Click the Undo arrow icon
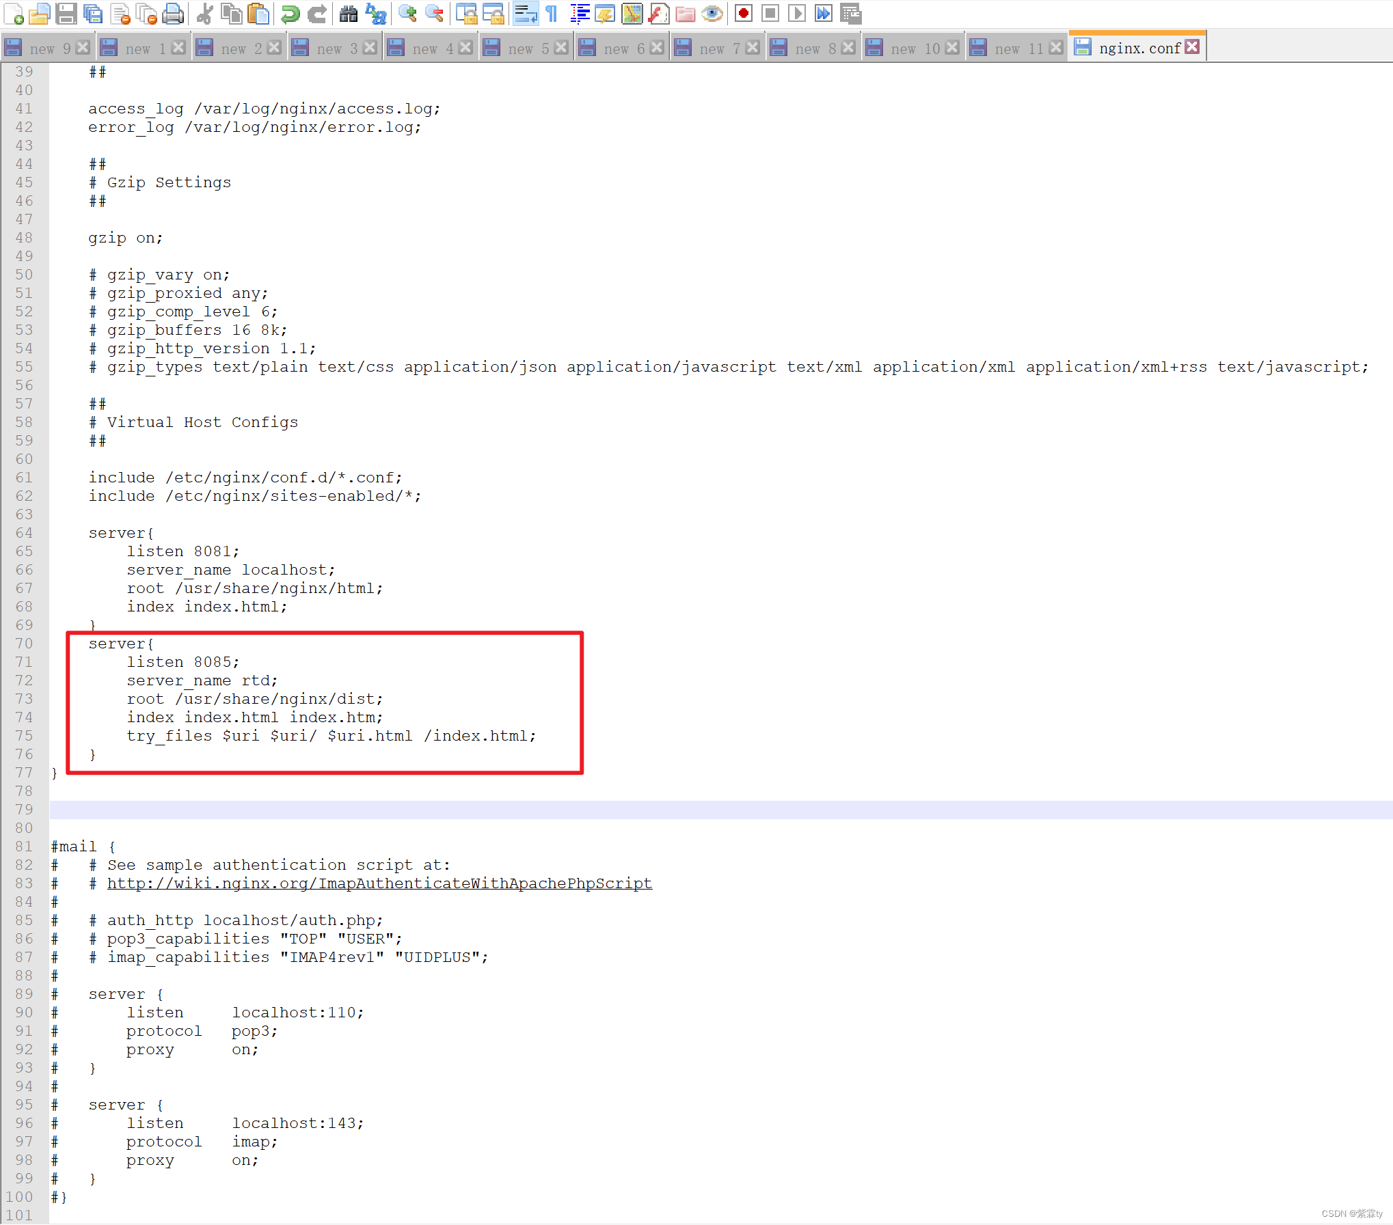Screen dimensions: 1393x1225 [x=290, y=13]
